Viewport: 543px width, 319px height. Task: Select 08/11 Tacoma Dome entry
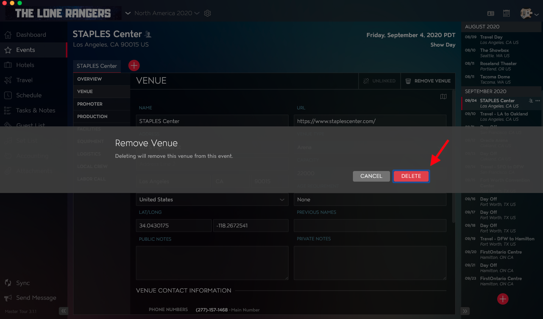(501, 79)
